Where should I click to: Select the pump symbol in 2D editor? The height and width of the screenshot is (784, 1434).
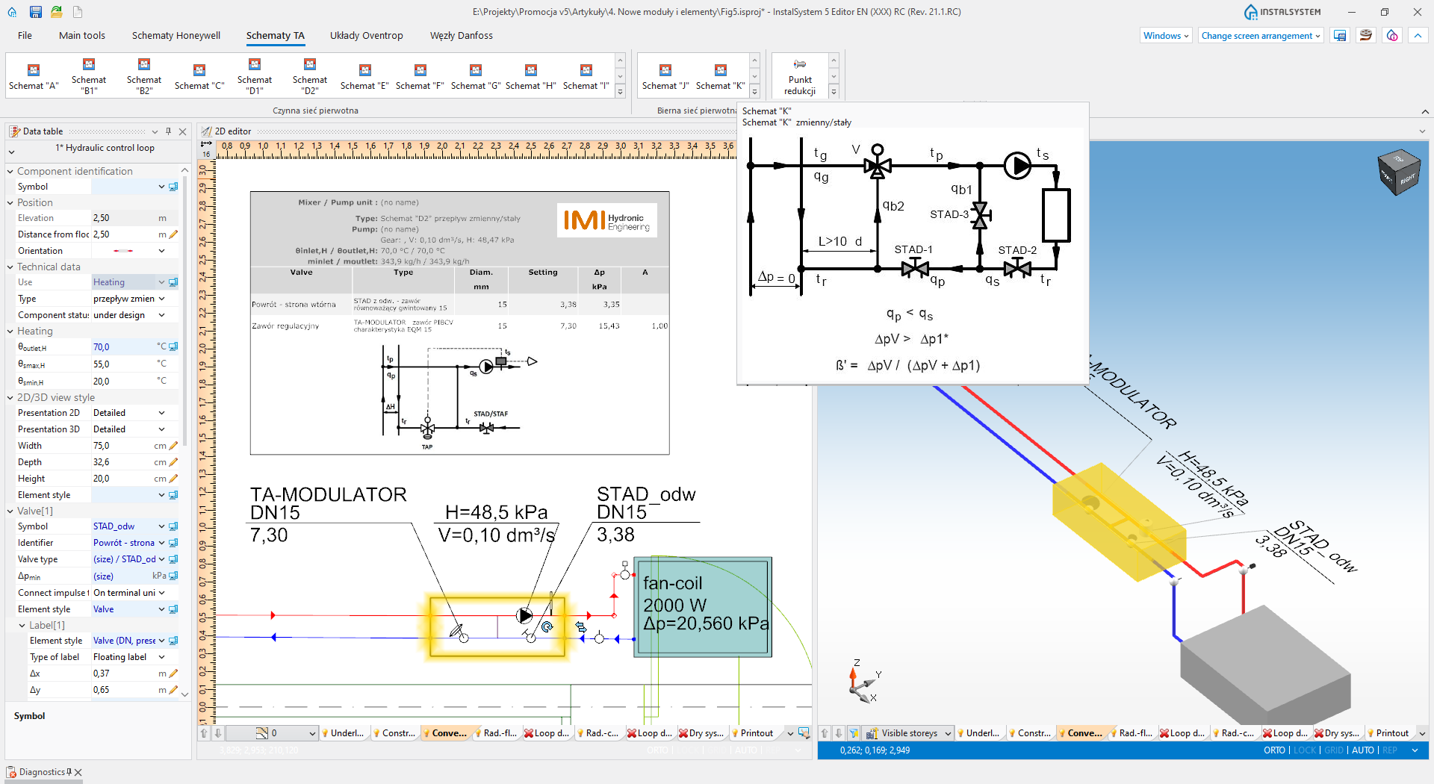point(525,616)
